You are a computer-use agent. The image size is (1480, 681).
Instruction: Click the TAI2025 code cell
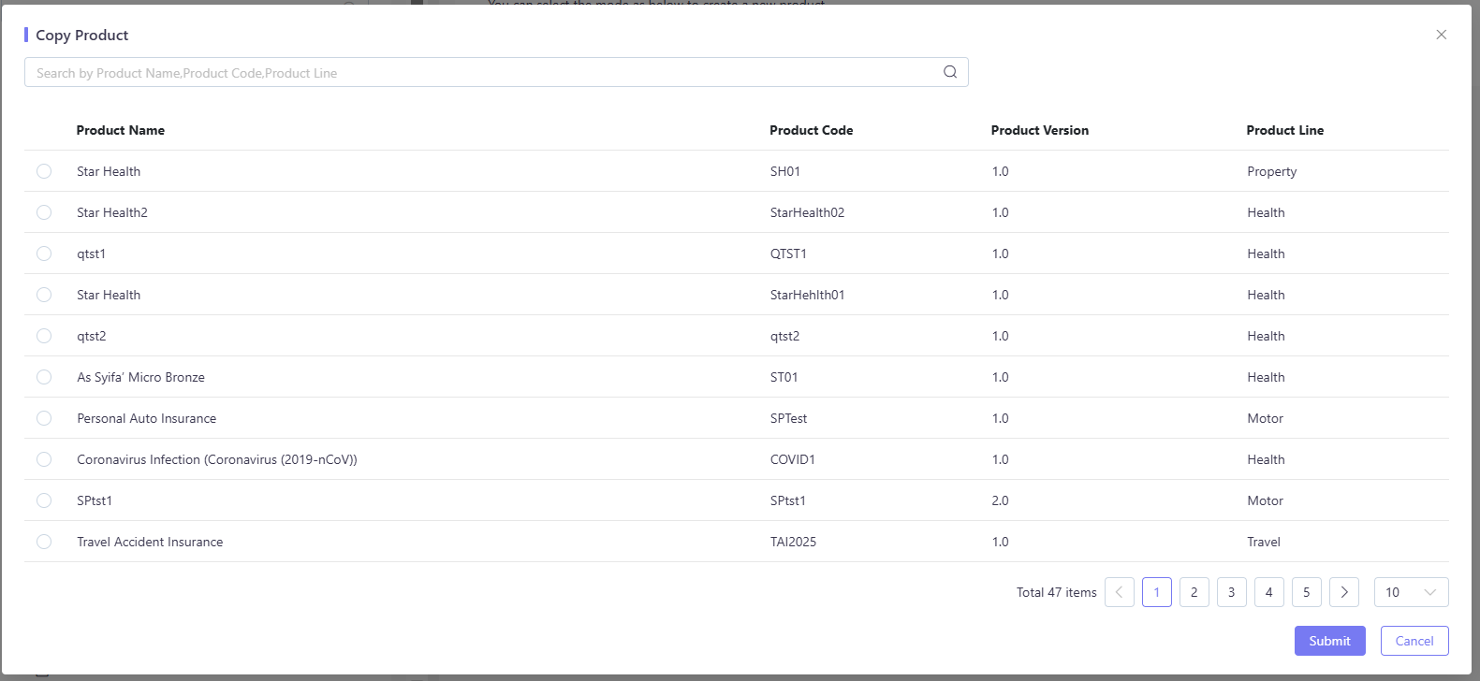click(794, 542)
